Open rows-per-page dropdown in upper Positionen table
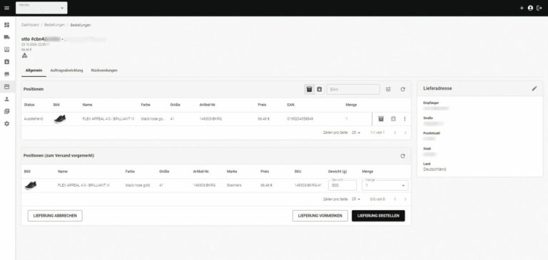Image resolution: width=548 pixels, height=260 pixels. 356,132
